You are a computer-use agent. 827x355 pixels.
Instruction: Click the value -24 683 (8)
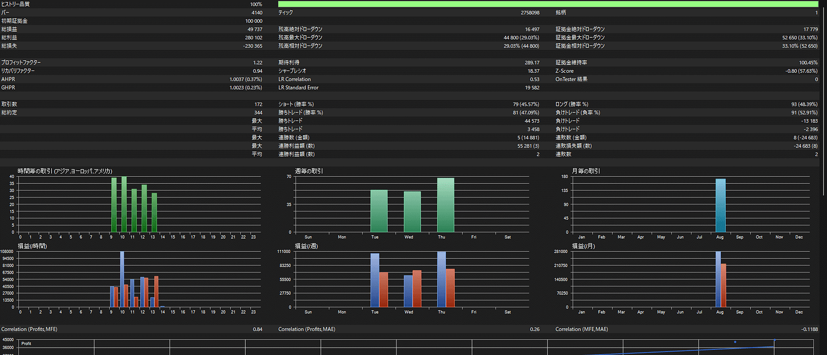(807, 146)
